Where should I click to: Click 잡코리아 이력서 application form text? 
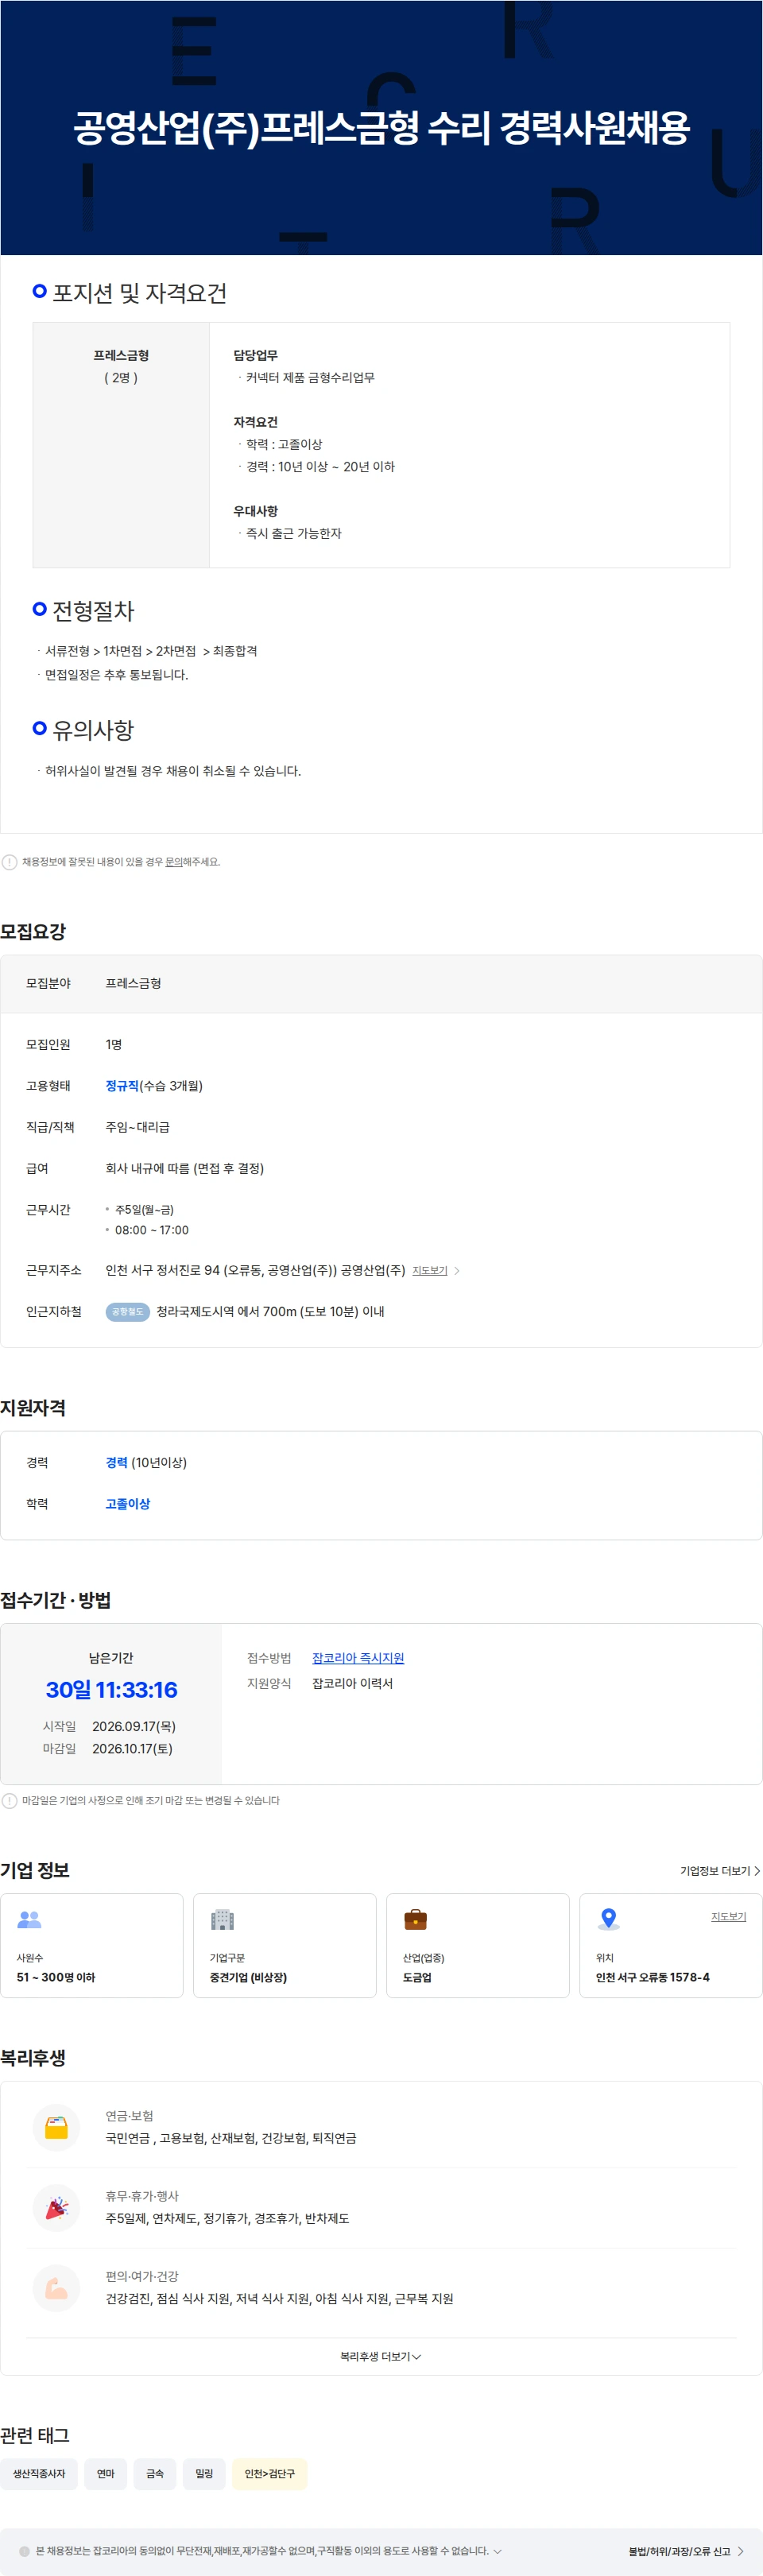[352, 1684]
